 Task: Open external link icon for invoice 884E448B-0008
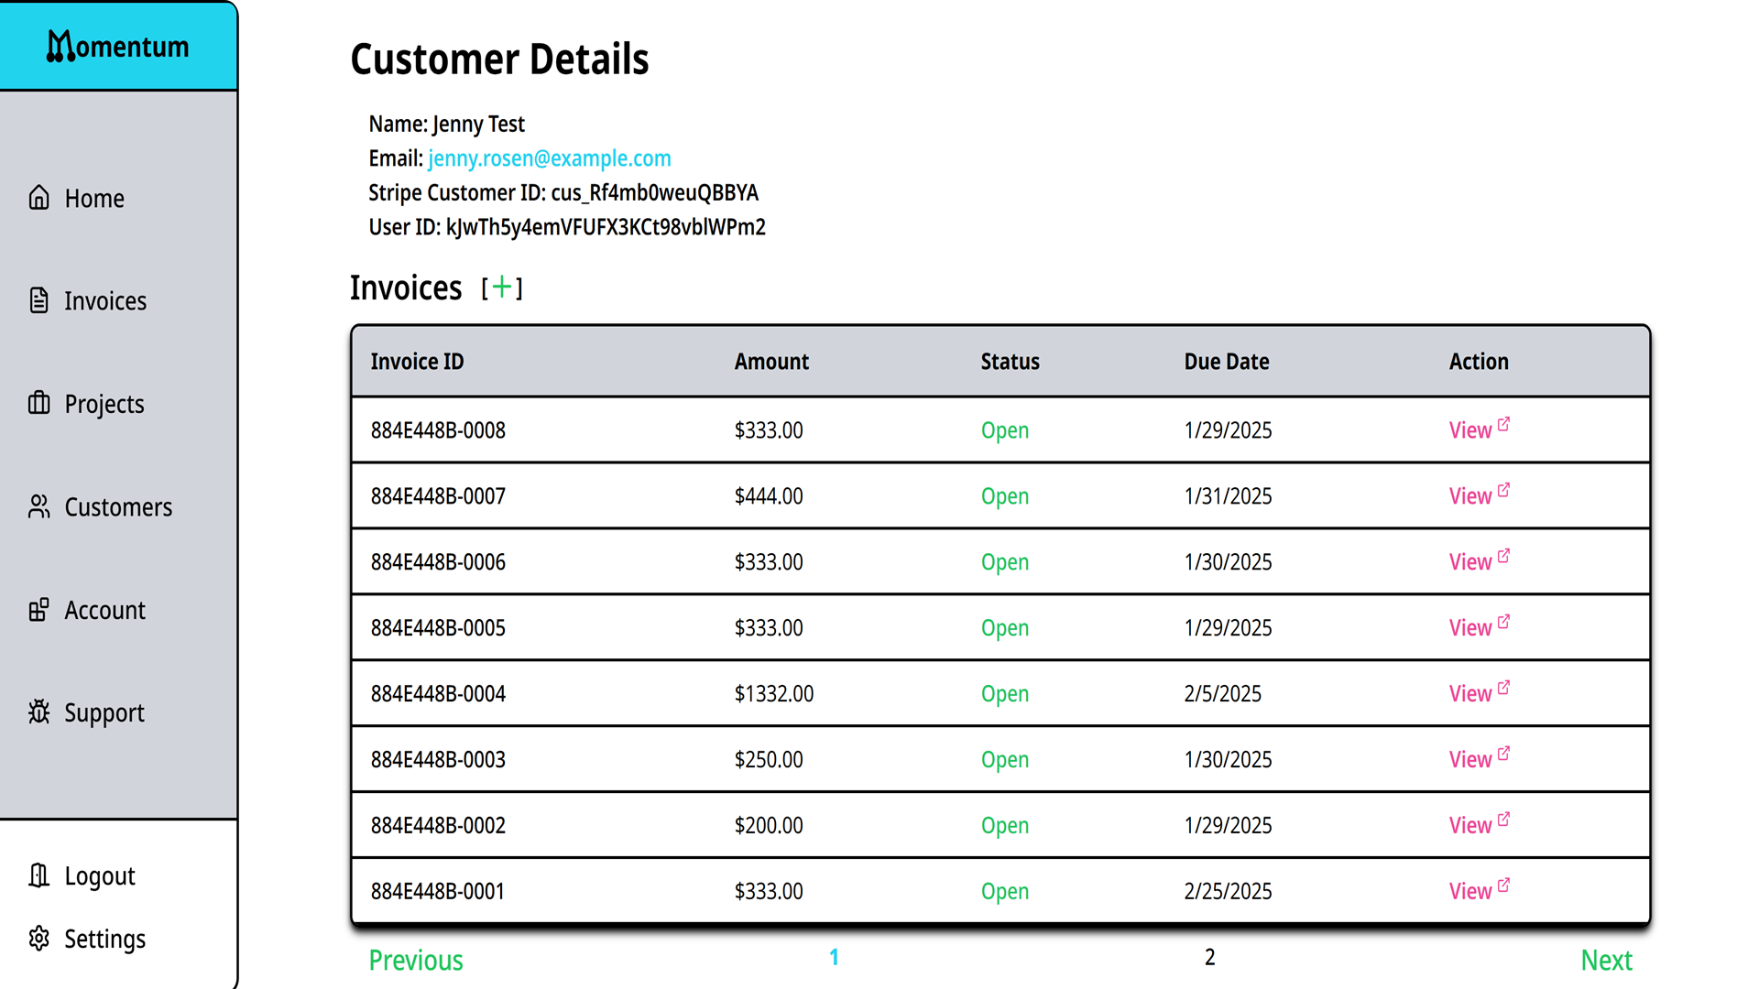tap(1503, 424)
